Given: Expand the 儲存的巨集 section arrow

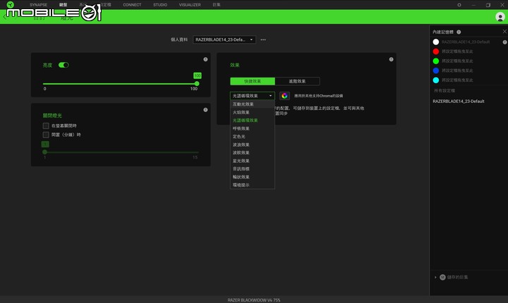Looking at the screenshot, I should click(435, 277).
